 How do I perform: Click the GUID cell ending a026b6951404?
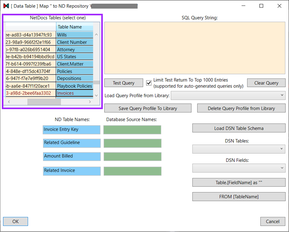pos(31,49)
